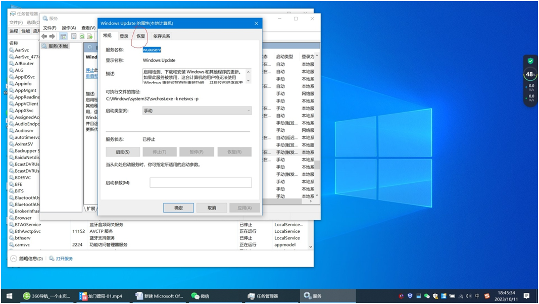Click inside 启动参数(M) text field
The width and height of the screenshot is (539, 304).
tap(201, 182)
